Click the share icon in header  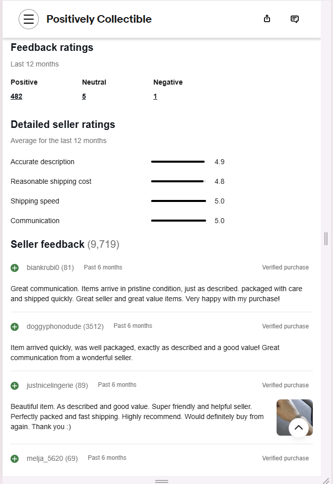267,19
